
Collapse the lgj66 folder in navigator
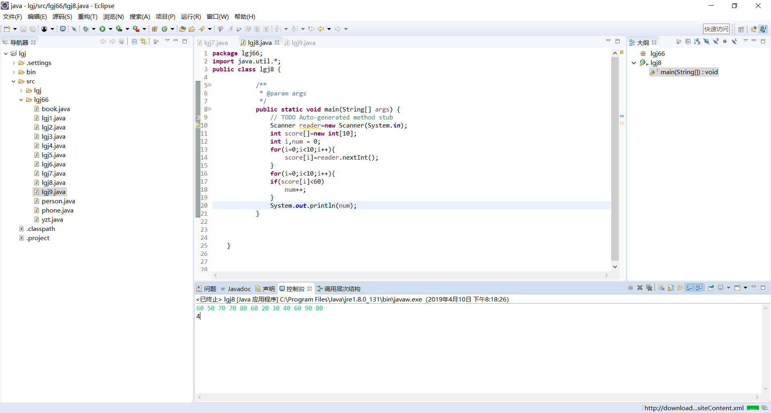coord(21,100)
